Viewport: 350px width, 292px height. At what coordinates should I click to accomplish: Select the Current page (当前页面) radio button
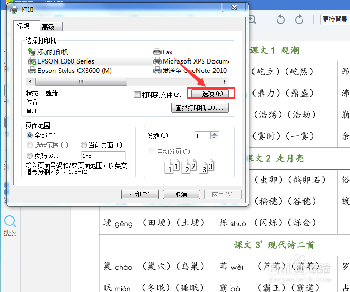pyautogui.click(x=84, y=145)
